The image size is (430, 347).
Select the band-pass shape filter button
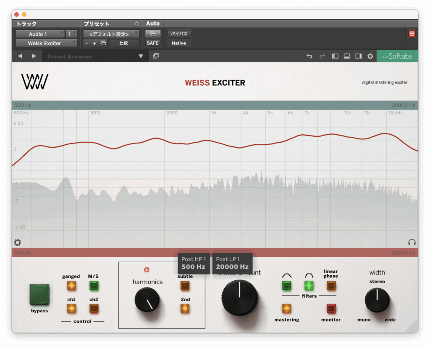pyautogui.click(x=309, y=286)
